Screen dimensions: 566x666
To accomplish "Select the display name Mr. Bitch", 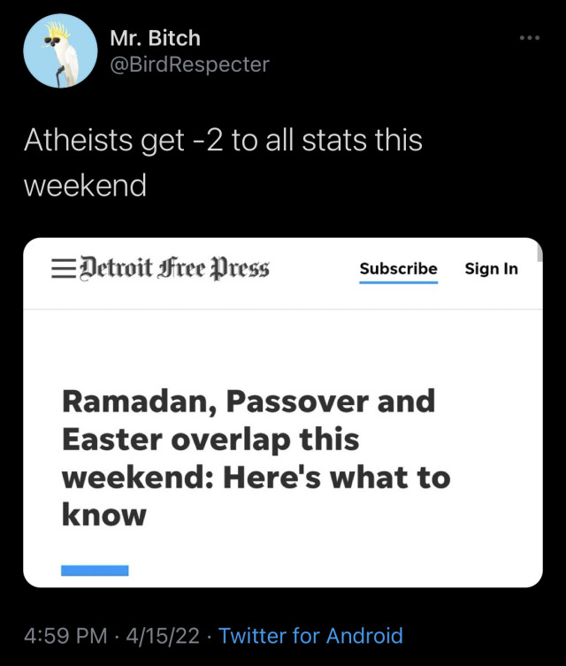I will click(155, 38).
